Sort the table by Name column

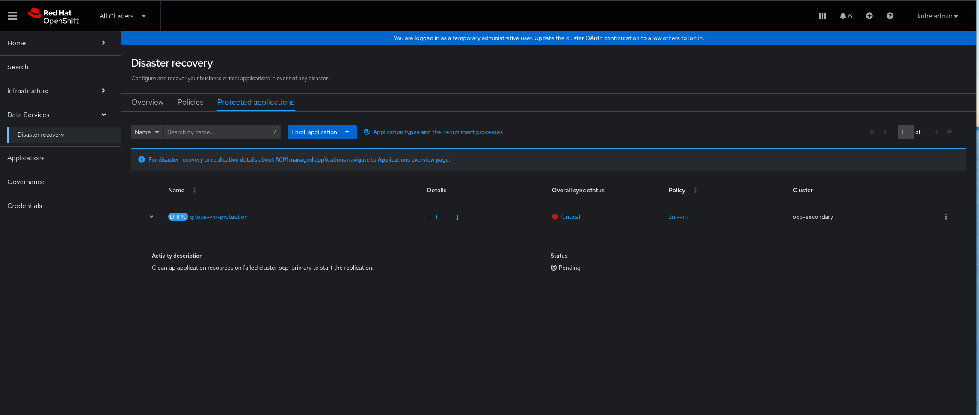tap(195, 190)
